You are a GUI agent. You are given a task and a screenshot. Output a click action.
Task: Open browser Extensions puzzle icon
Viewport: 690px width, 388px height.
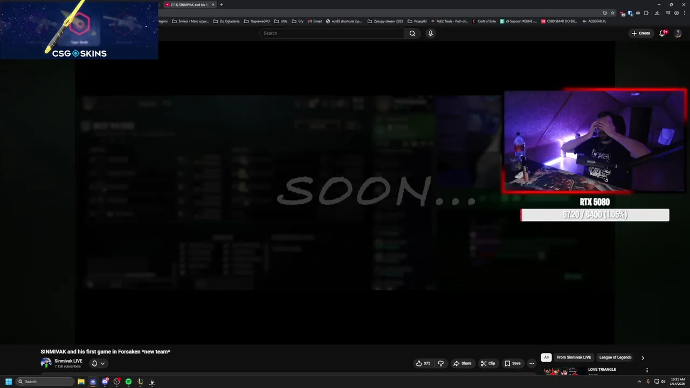click(x=646, y=13)
